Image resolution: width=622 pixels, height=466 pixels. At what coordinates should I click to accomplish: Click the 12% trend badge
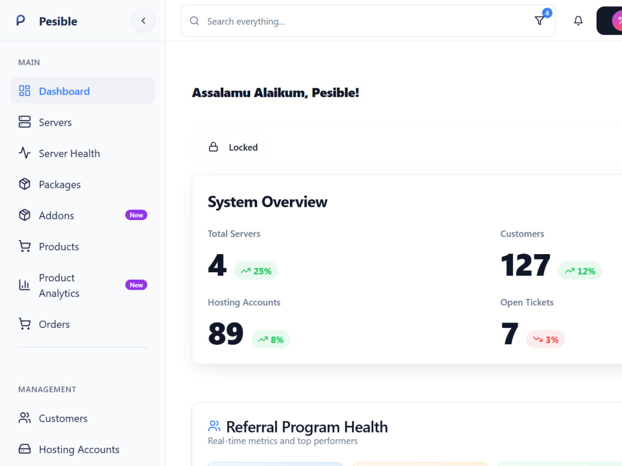click(580, 271)
